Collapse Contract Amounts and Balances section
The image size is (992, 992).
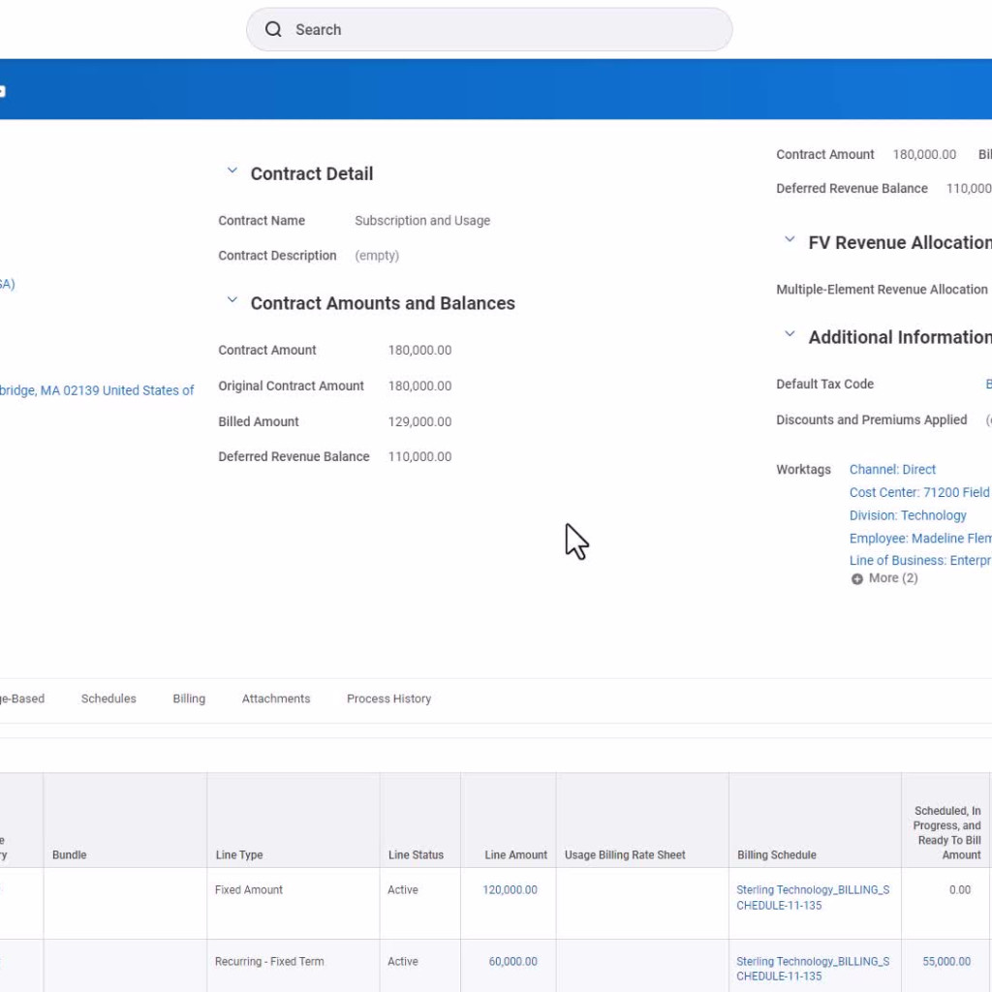[x=232, y=300]
